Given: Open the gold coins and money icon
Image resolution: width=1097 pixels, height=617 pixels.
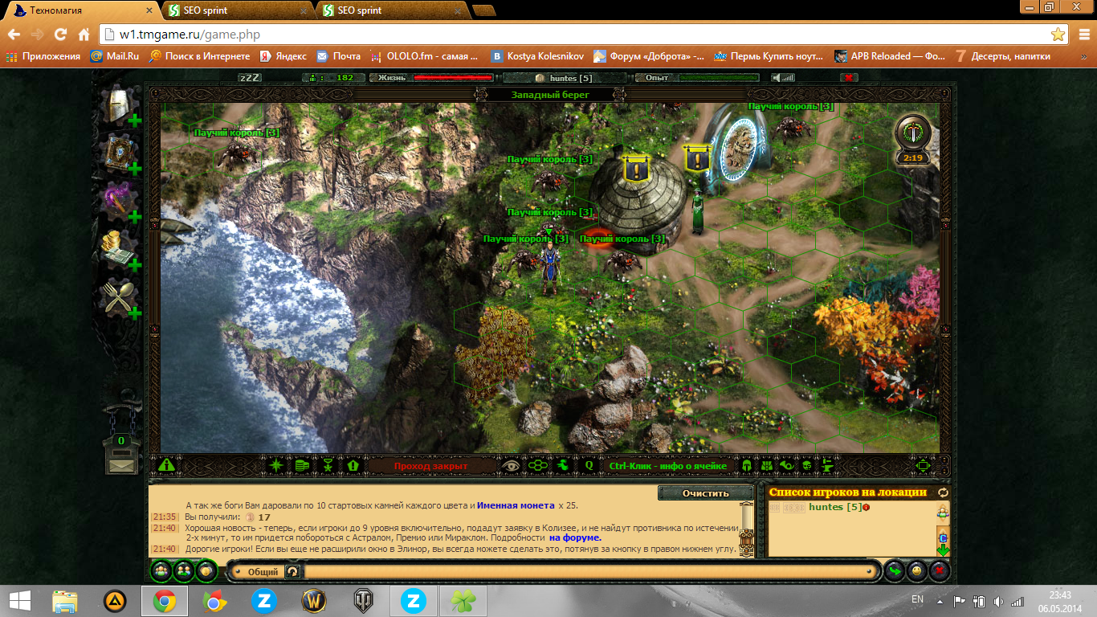Looking at the screenshot, I should coord(120,249).
